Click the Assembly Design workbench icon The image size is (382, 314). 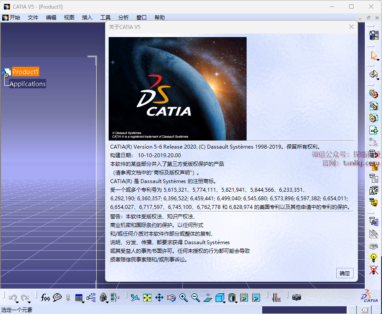(373, 35)
